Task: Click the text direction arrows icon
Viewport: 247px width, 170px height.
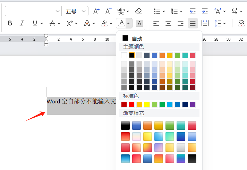Action: pyautogui.click(x=235, y=11)
